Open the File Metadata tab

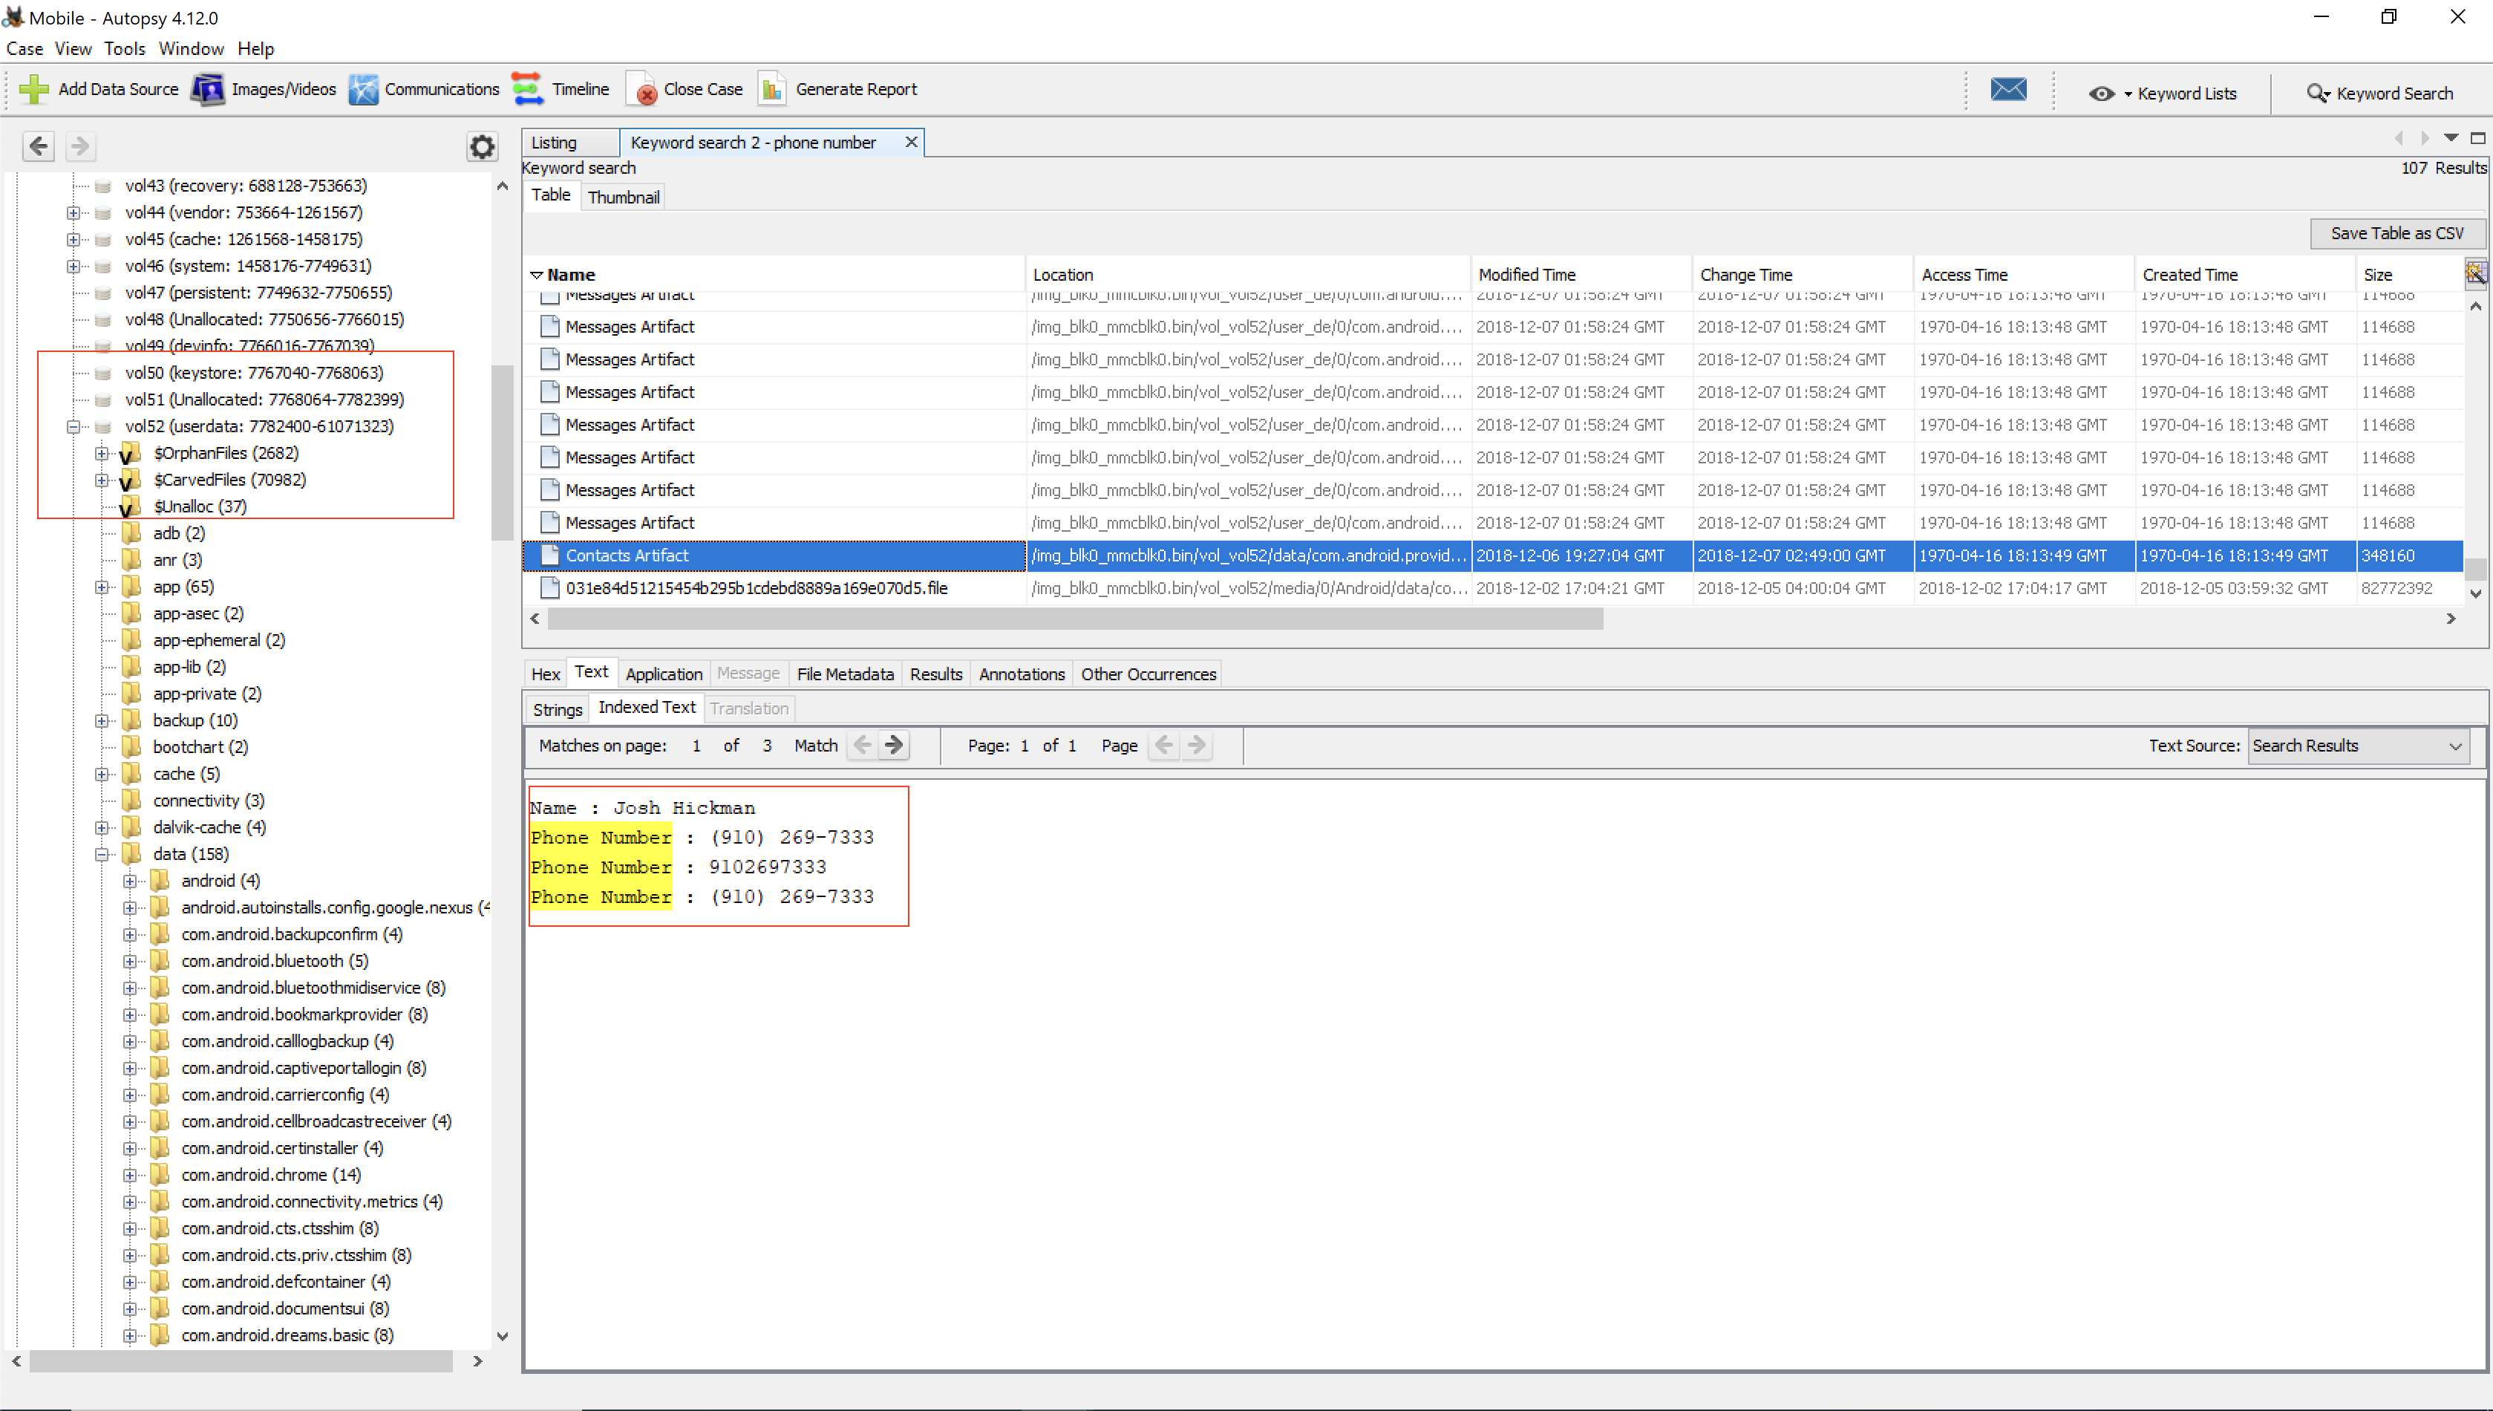point(845,674)
